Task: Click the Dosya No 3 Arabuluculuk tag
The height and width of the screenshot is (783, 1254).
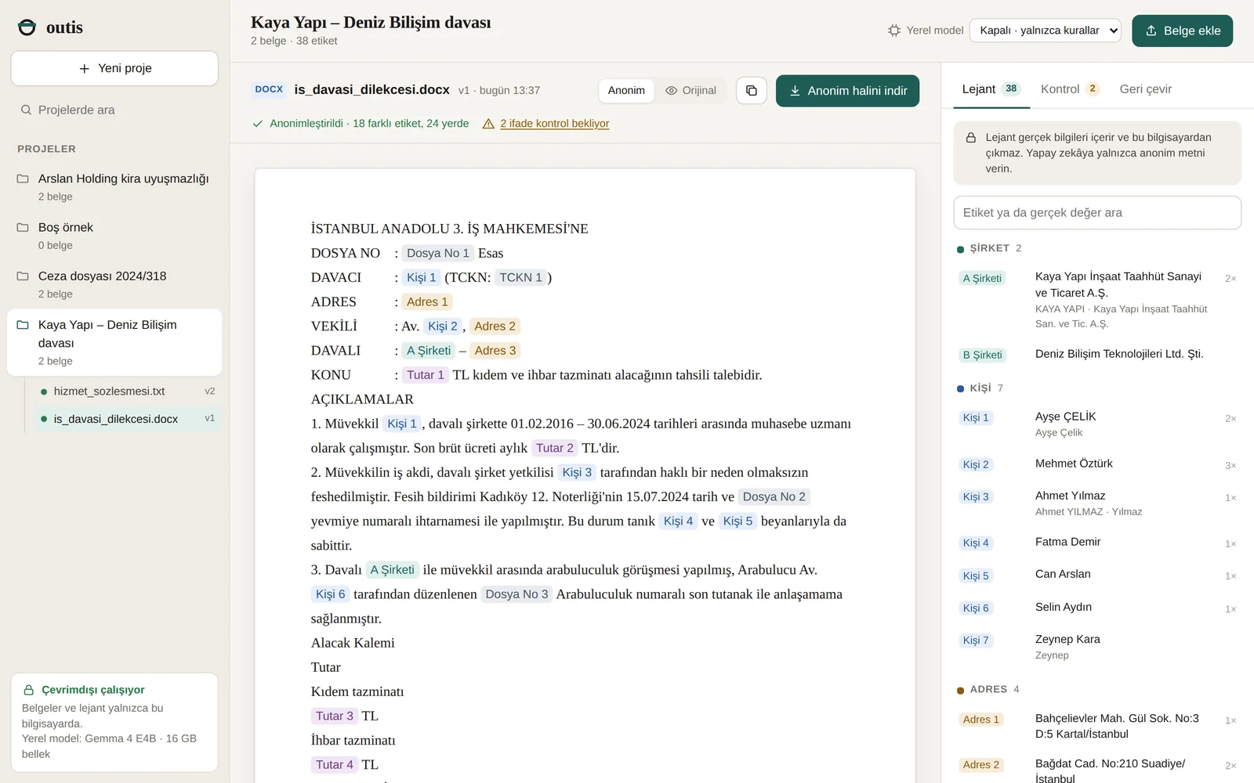Action: (x=517, y=594)
